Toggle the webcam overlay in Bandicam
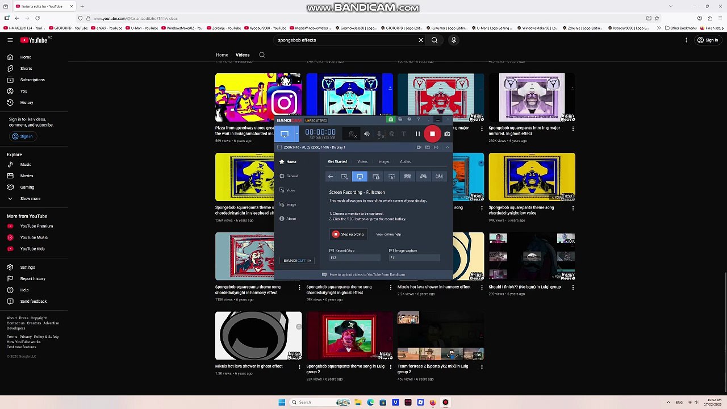The image size is (727, 409). pyautogui.click(x=352, y=134)
